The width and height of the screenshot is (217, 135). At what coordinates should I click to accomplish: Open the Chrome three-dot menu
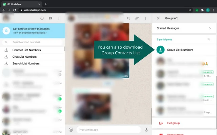pyautogui.click(x=213, y=10)
